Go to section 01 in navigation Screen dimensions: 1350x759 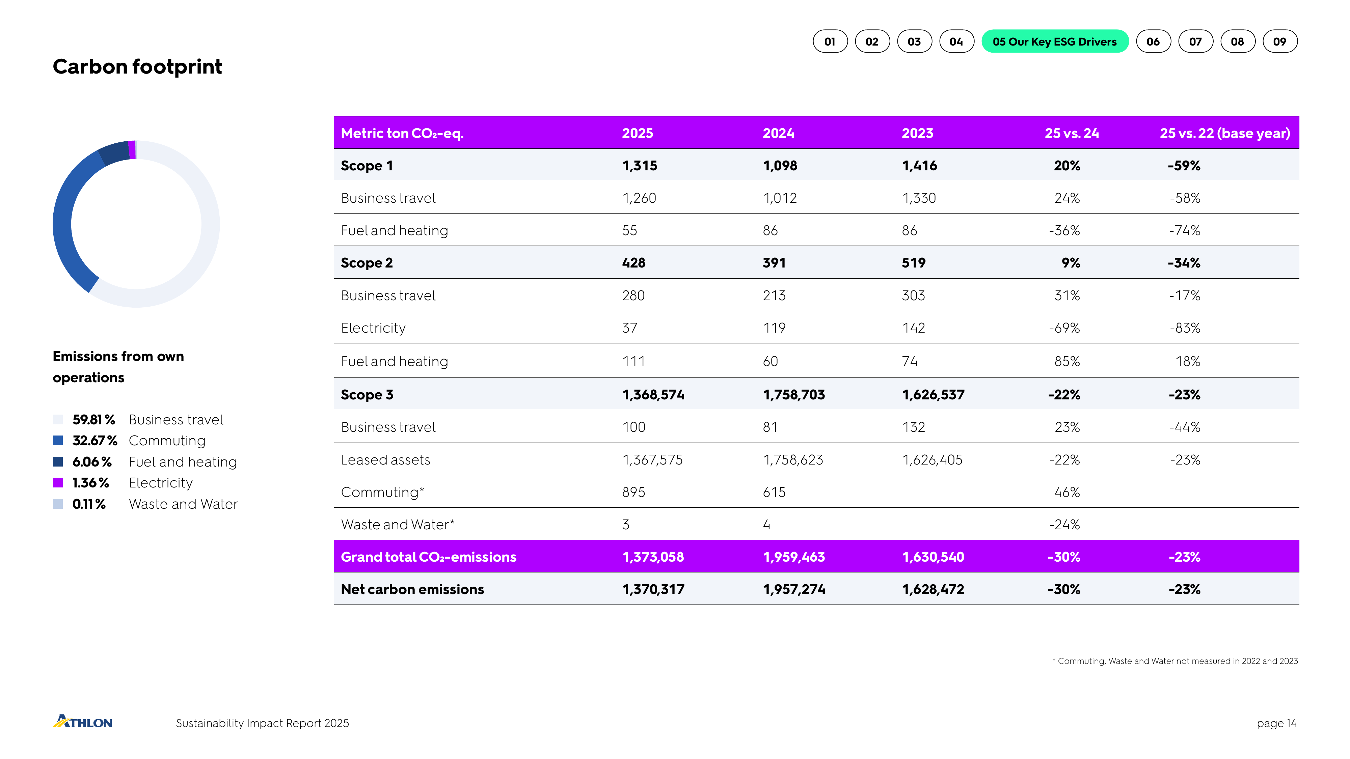click(x=830, y=41)
